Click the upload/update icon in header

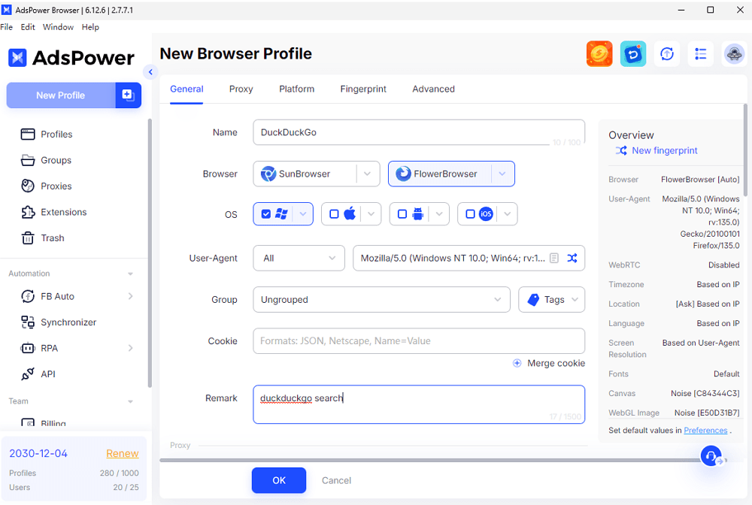[666, 53]
